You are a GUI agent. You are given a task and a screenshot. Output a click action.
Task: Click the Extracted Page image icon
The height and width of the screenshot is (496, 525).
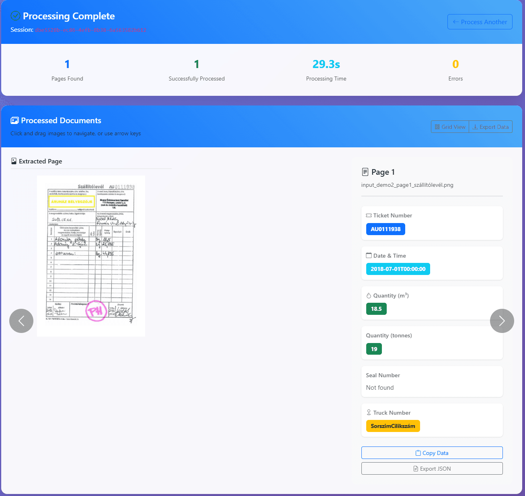pos(14,161)
